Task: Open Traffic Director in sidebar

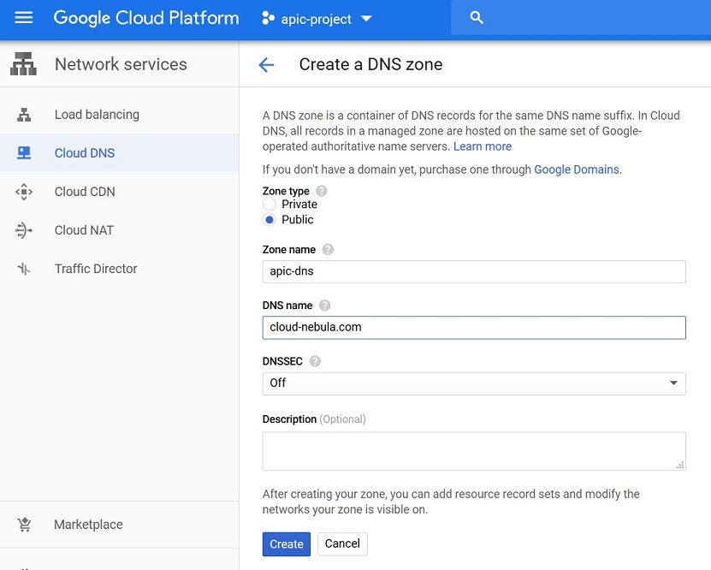Action: tap(119, 269)
